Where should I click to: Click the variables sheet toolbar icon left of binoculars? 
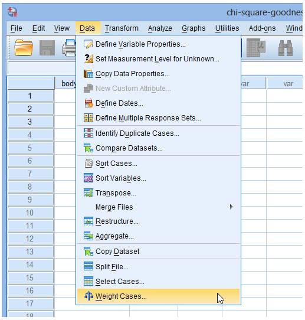pos(256,48)
